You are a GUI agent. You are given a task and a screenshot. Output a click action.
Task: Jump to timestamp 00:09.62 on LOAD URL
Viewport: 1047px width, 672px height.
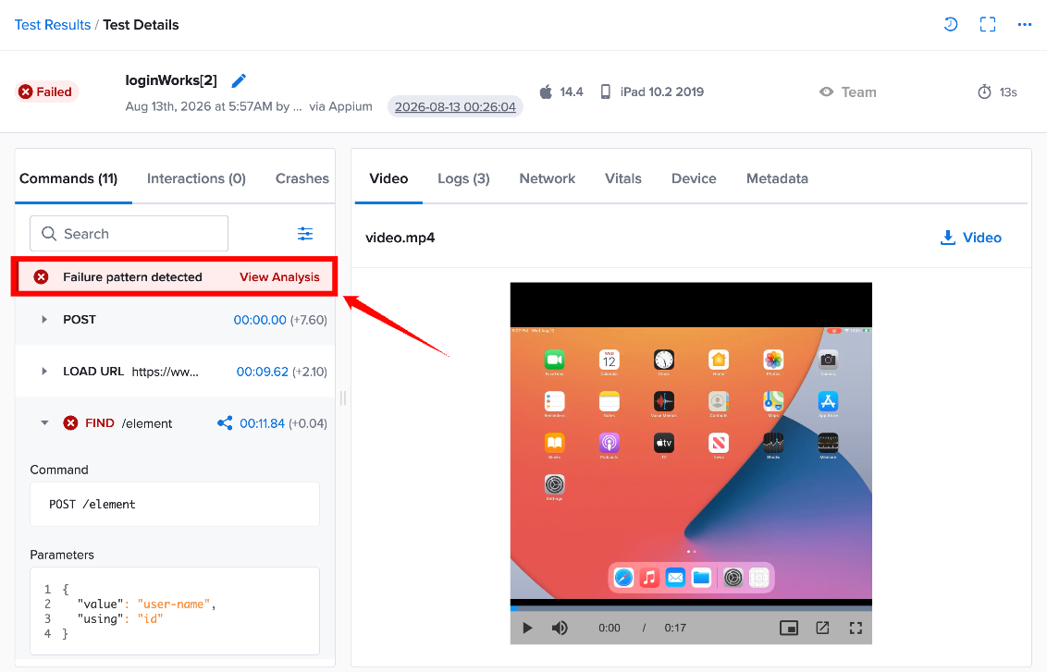coord(263,372)
